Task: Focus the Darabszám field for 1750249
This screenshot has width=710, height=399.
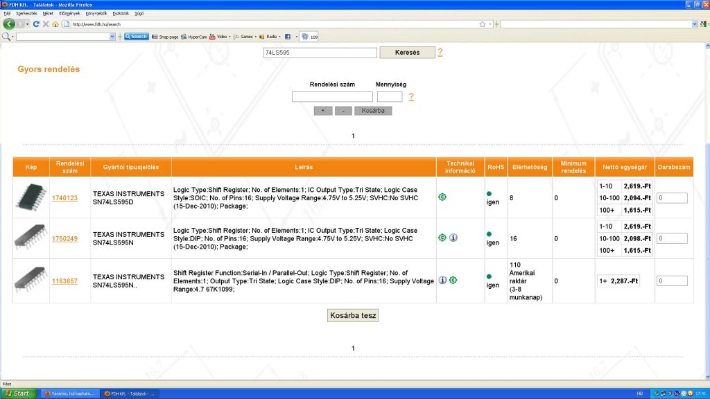Action: [672, 238]
